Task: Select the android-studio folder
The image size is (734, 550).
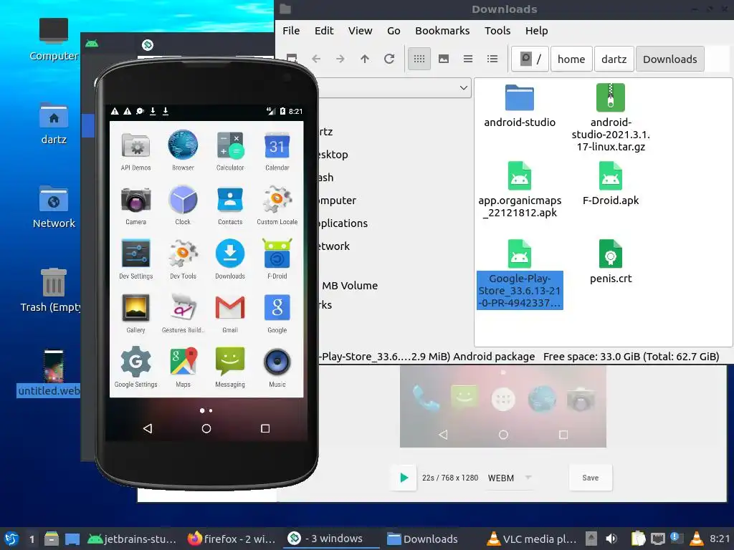Action: click(520, 106)
